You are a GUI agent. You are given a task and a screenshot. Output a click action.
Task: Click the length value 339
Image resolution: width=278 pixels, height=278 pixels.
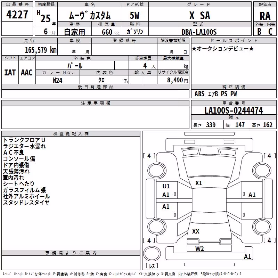click(211, 125)
